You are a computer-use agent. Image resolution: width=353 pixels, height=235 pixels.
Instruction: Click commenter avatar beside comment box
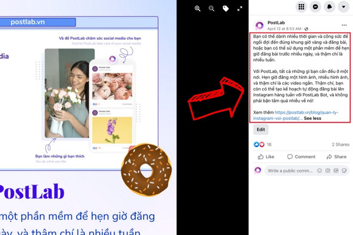point(258,170)
